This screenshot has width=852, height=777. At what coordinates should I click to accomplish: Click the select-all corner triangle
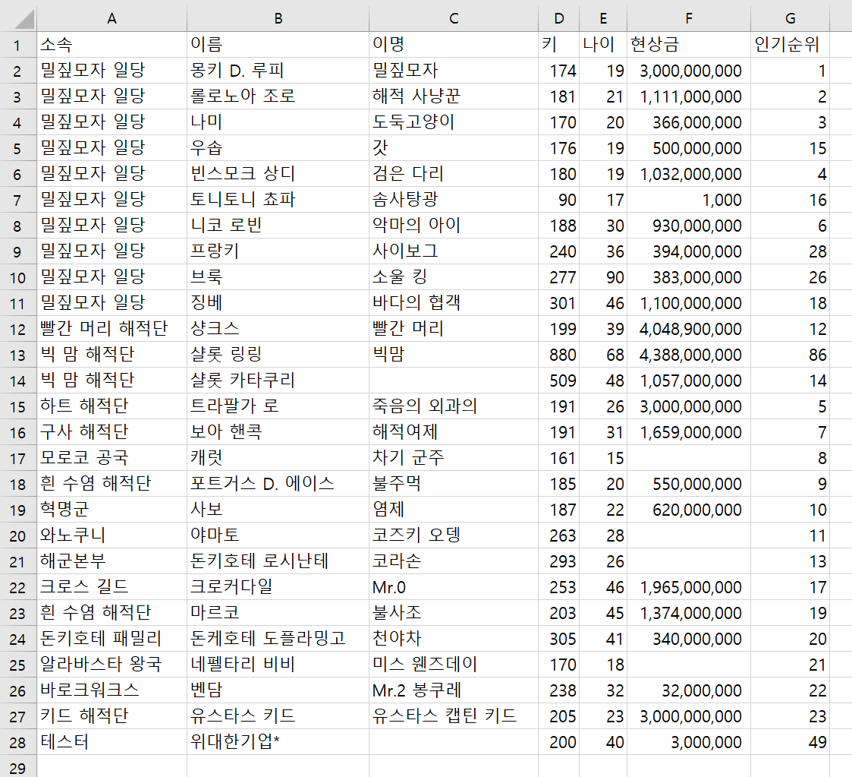tap(24, 19)
